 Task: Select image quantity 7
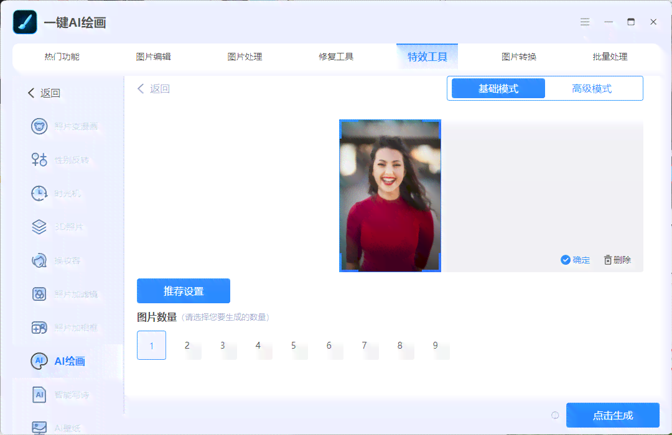(x=364, y=345)
